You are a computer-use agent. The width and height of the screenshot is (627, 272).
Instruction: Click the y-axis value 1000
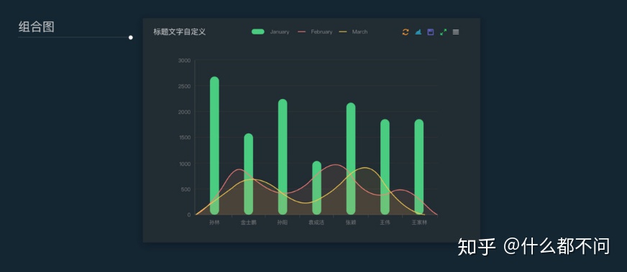(184, 164)
